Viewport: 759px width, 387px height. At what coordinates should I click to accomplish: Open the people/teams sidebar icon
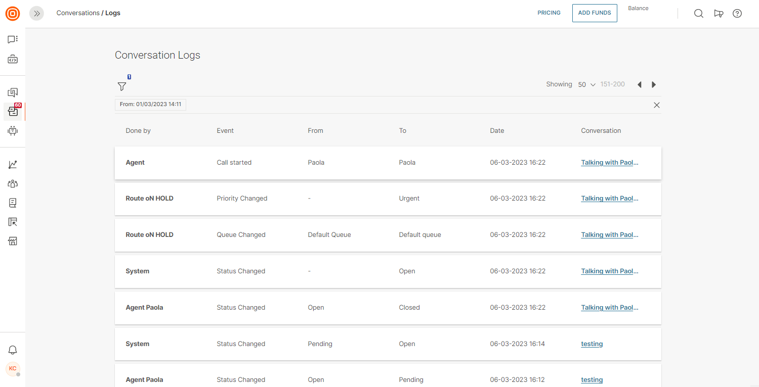pyautogui.click(x=13, y=184)
